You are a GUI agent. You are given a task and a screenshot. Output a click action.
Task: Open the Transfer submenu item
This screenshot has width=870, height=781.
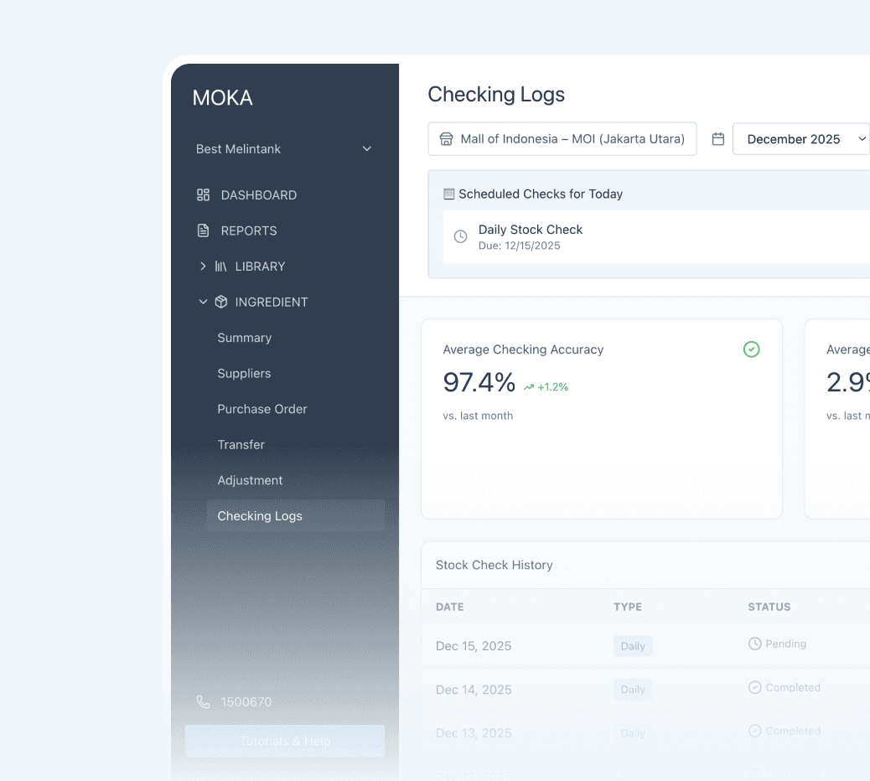click(241, 444)
